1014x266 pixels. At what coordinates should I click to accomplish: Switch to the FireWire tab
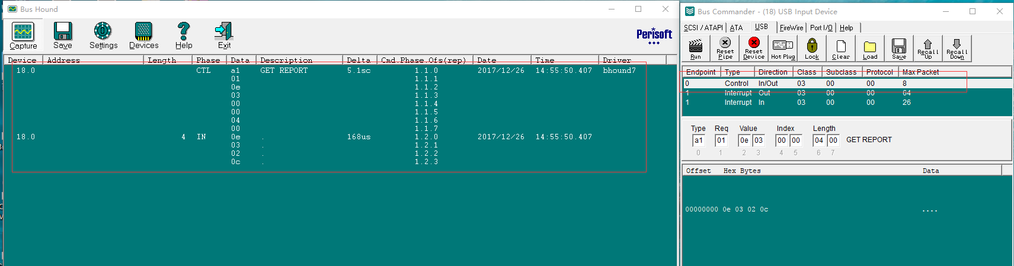tap(791, 28)
